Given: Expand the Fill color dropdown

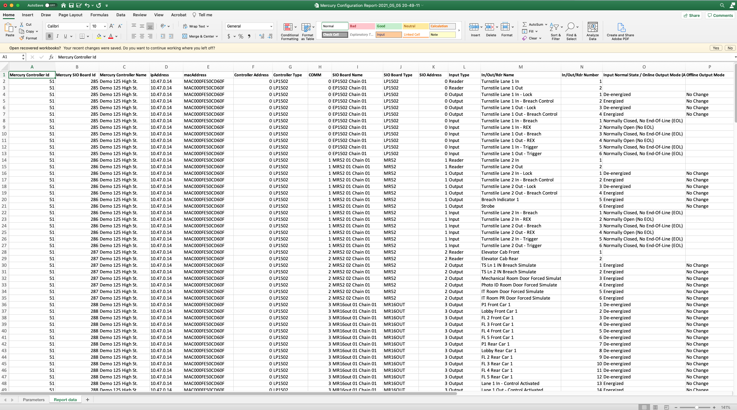Looking at the screenshot, I should (104, 36).
